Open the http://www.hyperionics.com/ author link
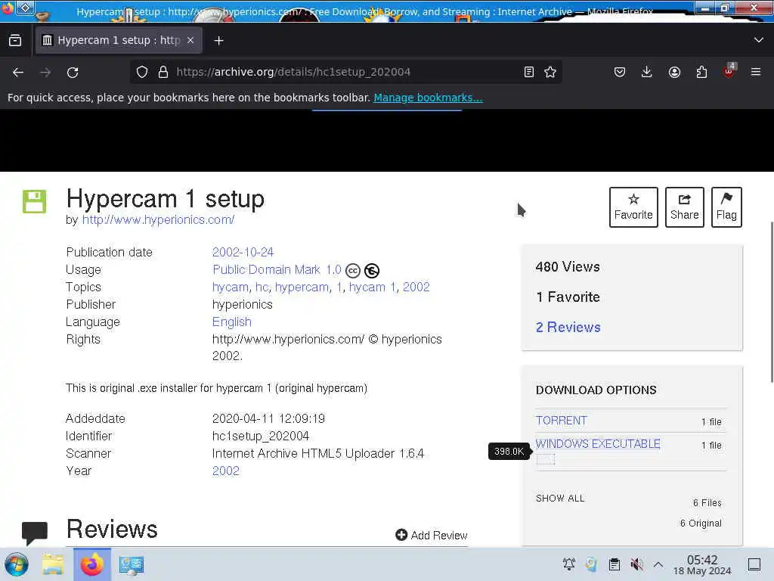 click(158, 220)
